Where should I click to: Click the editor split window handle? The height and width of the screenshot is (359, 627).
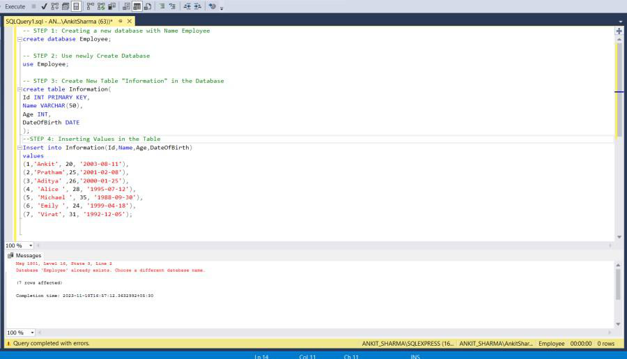(619, 31)
